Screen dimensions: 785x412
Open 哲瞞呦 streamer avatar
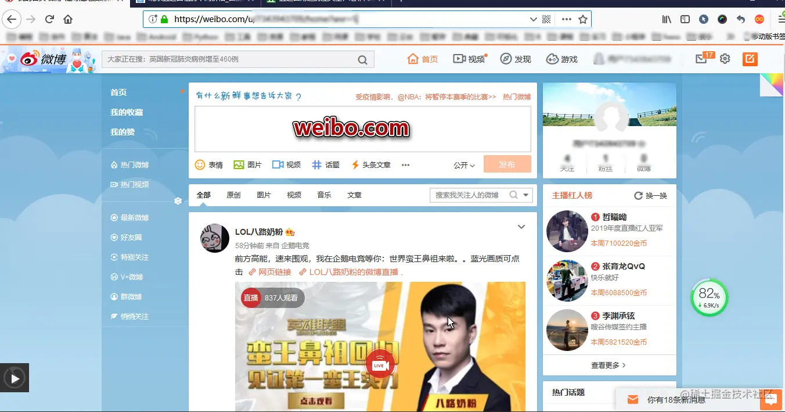click(567, 231)
